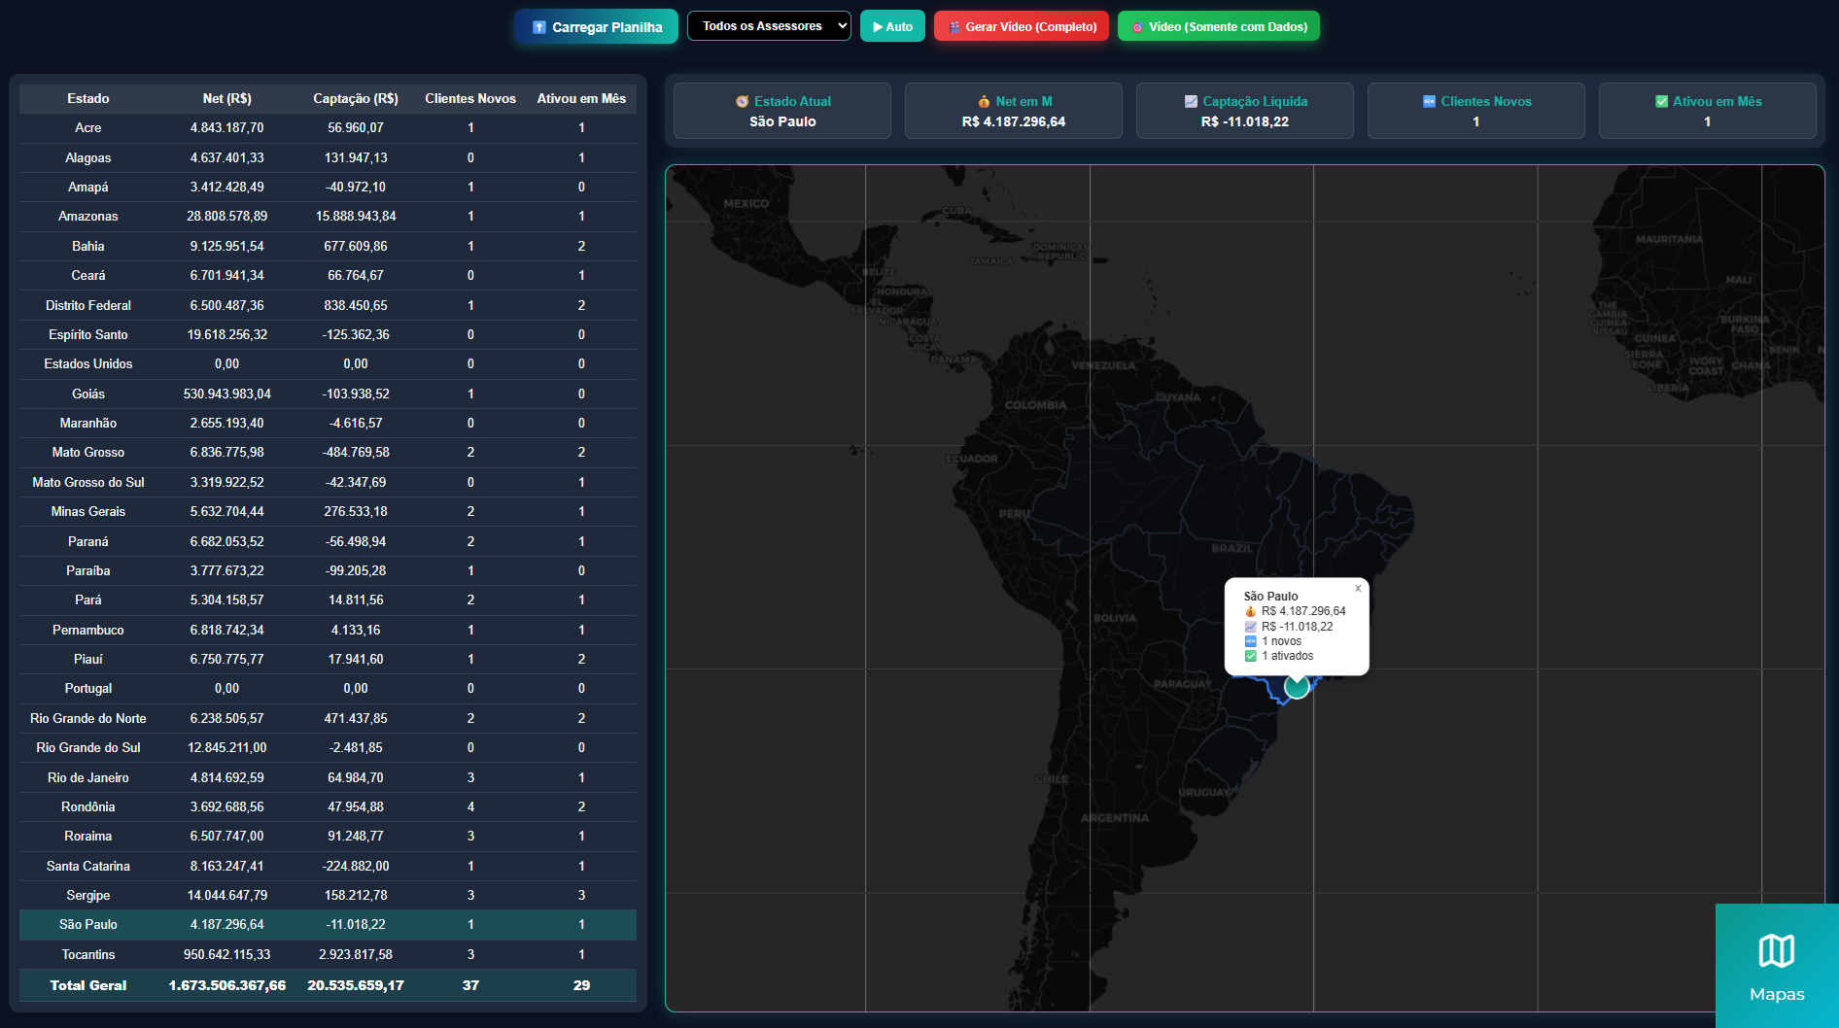Viewport: 1839px width, 1028px height.
Task: Click the Clientes Novos card icon
Action: (x=1429, y=102)
